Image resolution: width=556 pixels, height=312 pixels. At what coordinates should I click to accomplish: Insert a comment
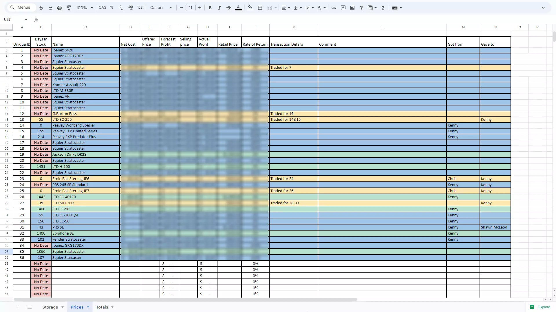coord(343,8)
